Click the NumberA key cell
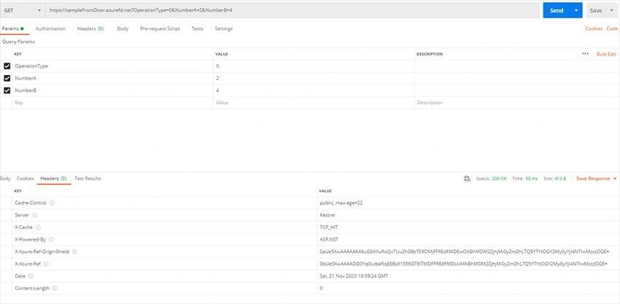The height and width of the screenshot is (304, 620). 112,78
